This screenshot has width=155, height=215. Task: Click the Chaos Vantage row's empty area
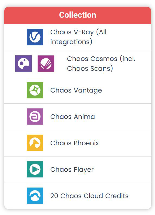click(x=126, y=90)
